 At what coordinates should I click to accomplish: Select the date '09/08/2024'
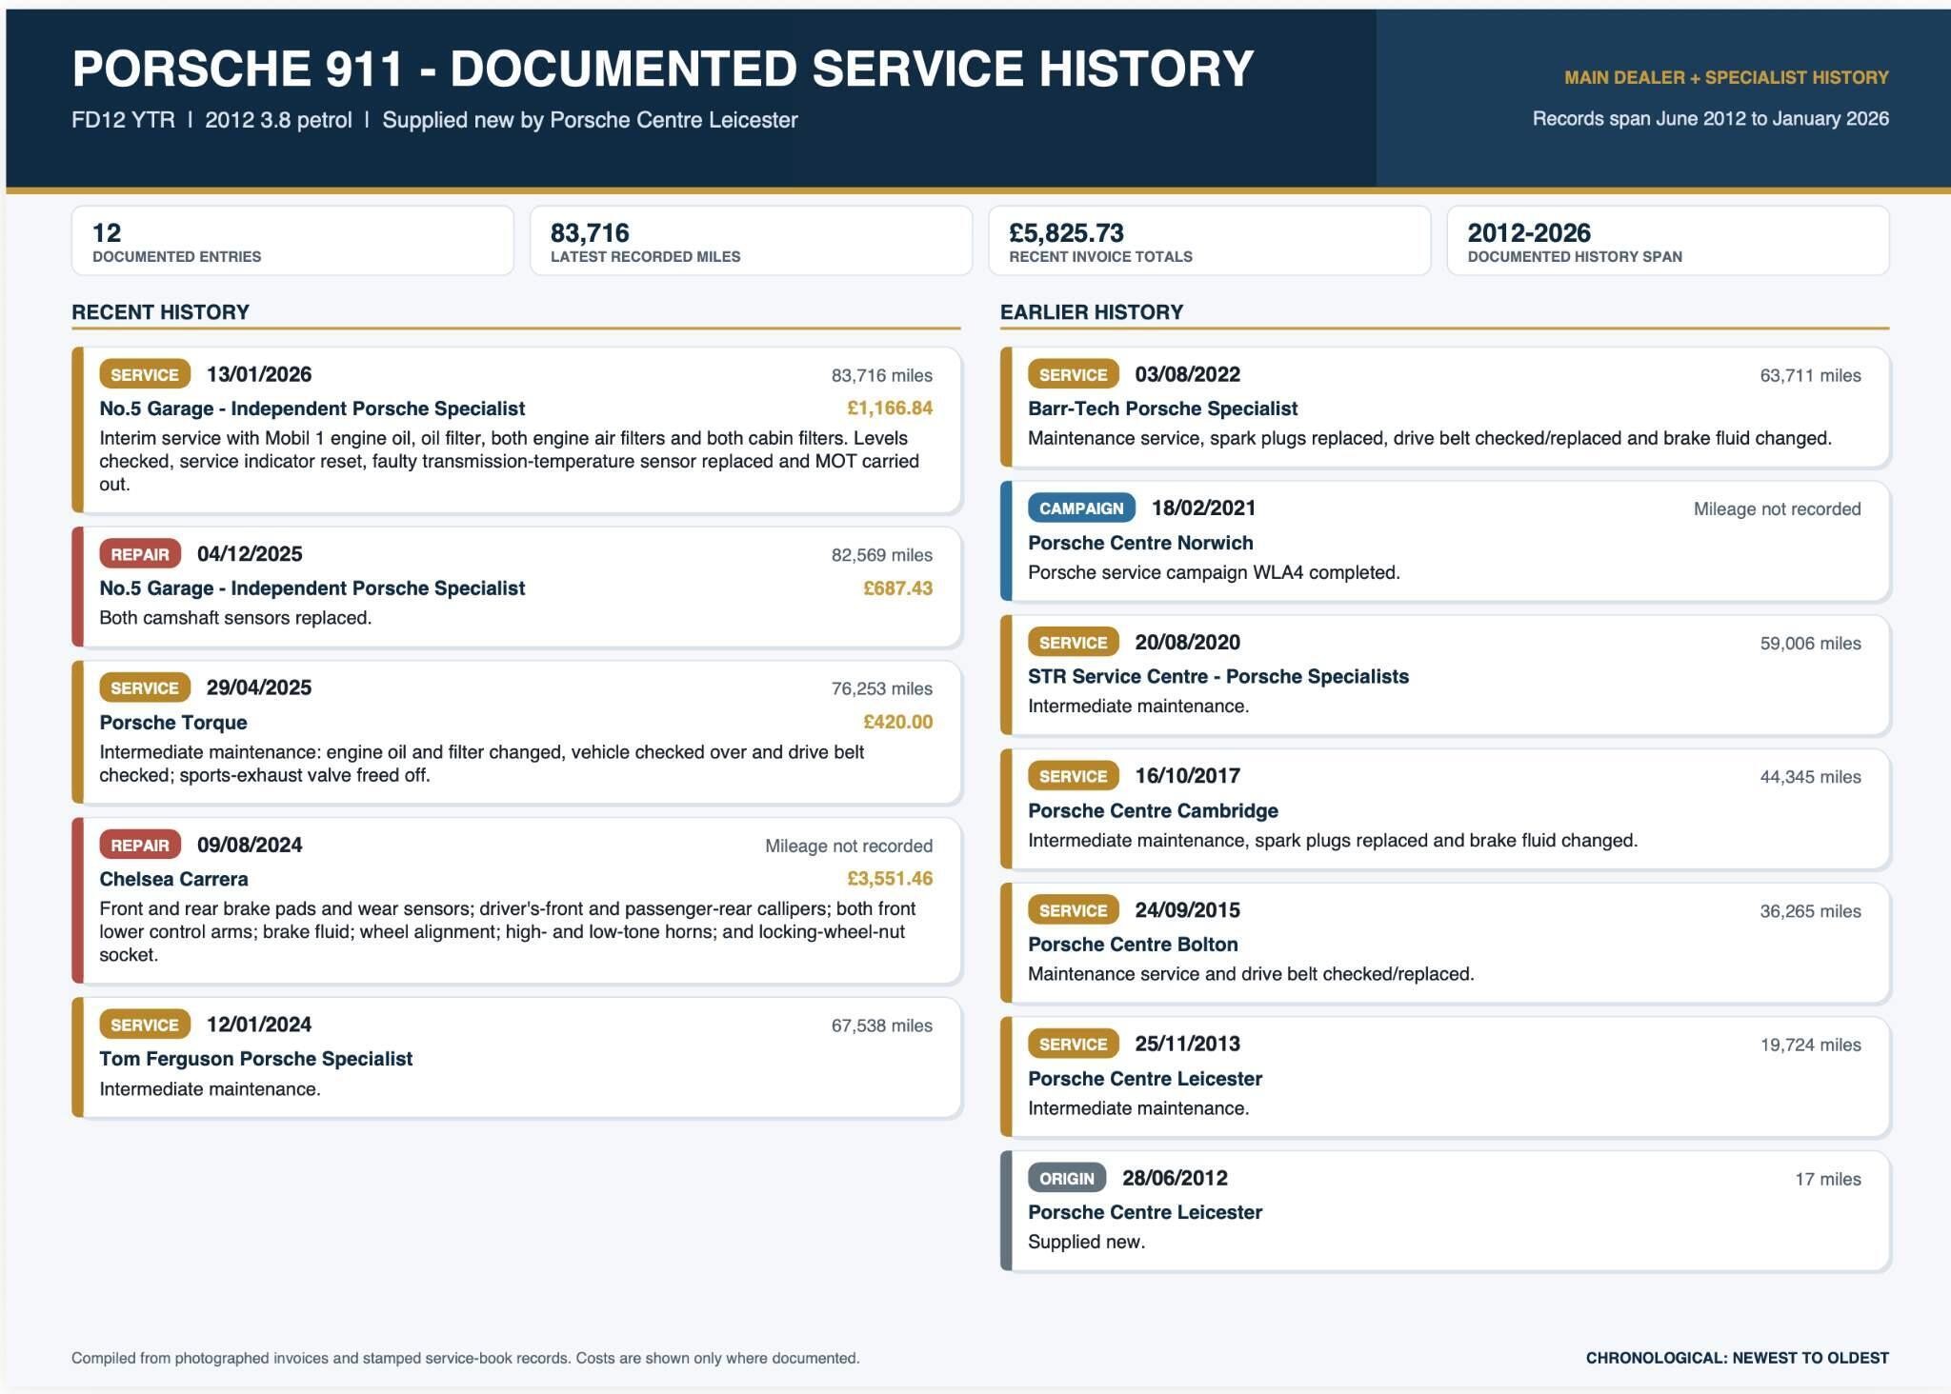tap(250, 845)
